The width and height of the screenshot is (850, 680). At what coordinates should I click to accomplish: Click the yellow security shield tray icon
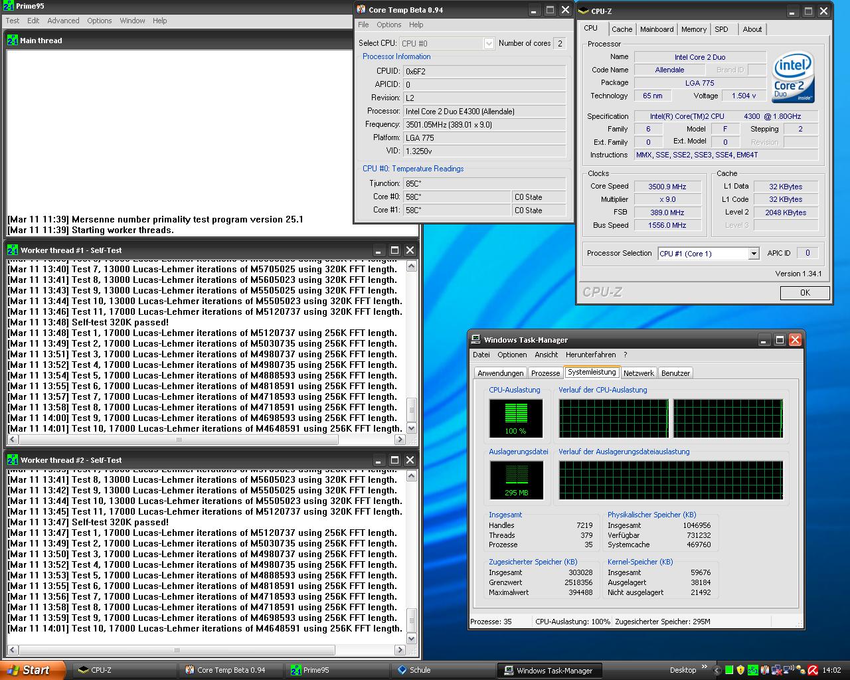[740, 670]
